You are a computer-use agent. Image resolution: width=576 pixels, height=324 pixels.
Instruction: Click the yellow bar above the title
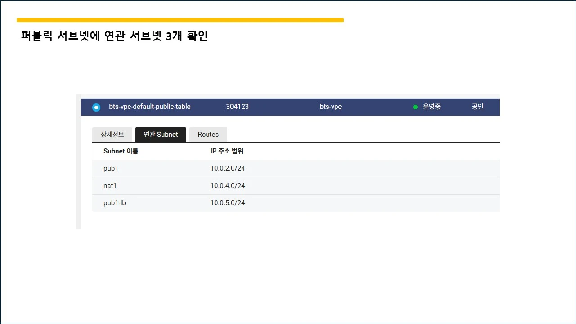tap(180, 20)
